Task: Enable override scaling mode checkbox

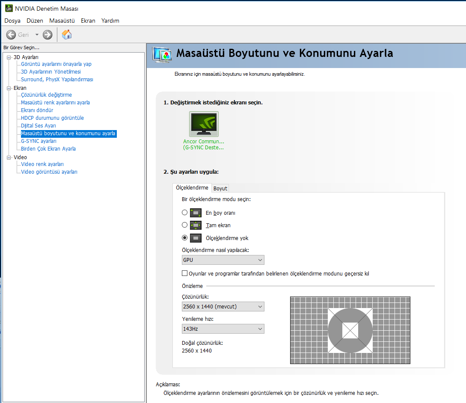Action: pos(184,273)
